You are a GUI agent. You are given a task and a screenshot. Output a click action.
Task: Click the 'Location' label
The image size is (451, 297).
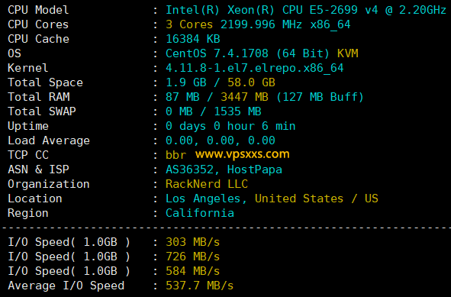point(35,199)
